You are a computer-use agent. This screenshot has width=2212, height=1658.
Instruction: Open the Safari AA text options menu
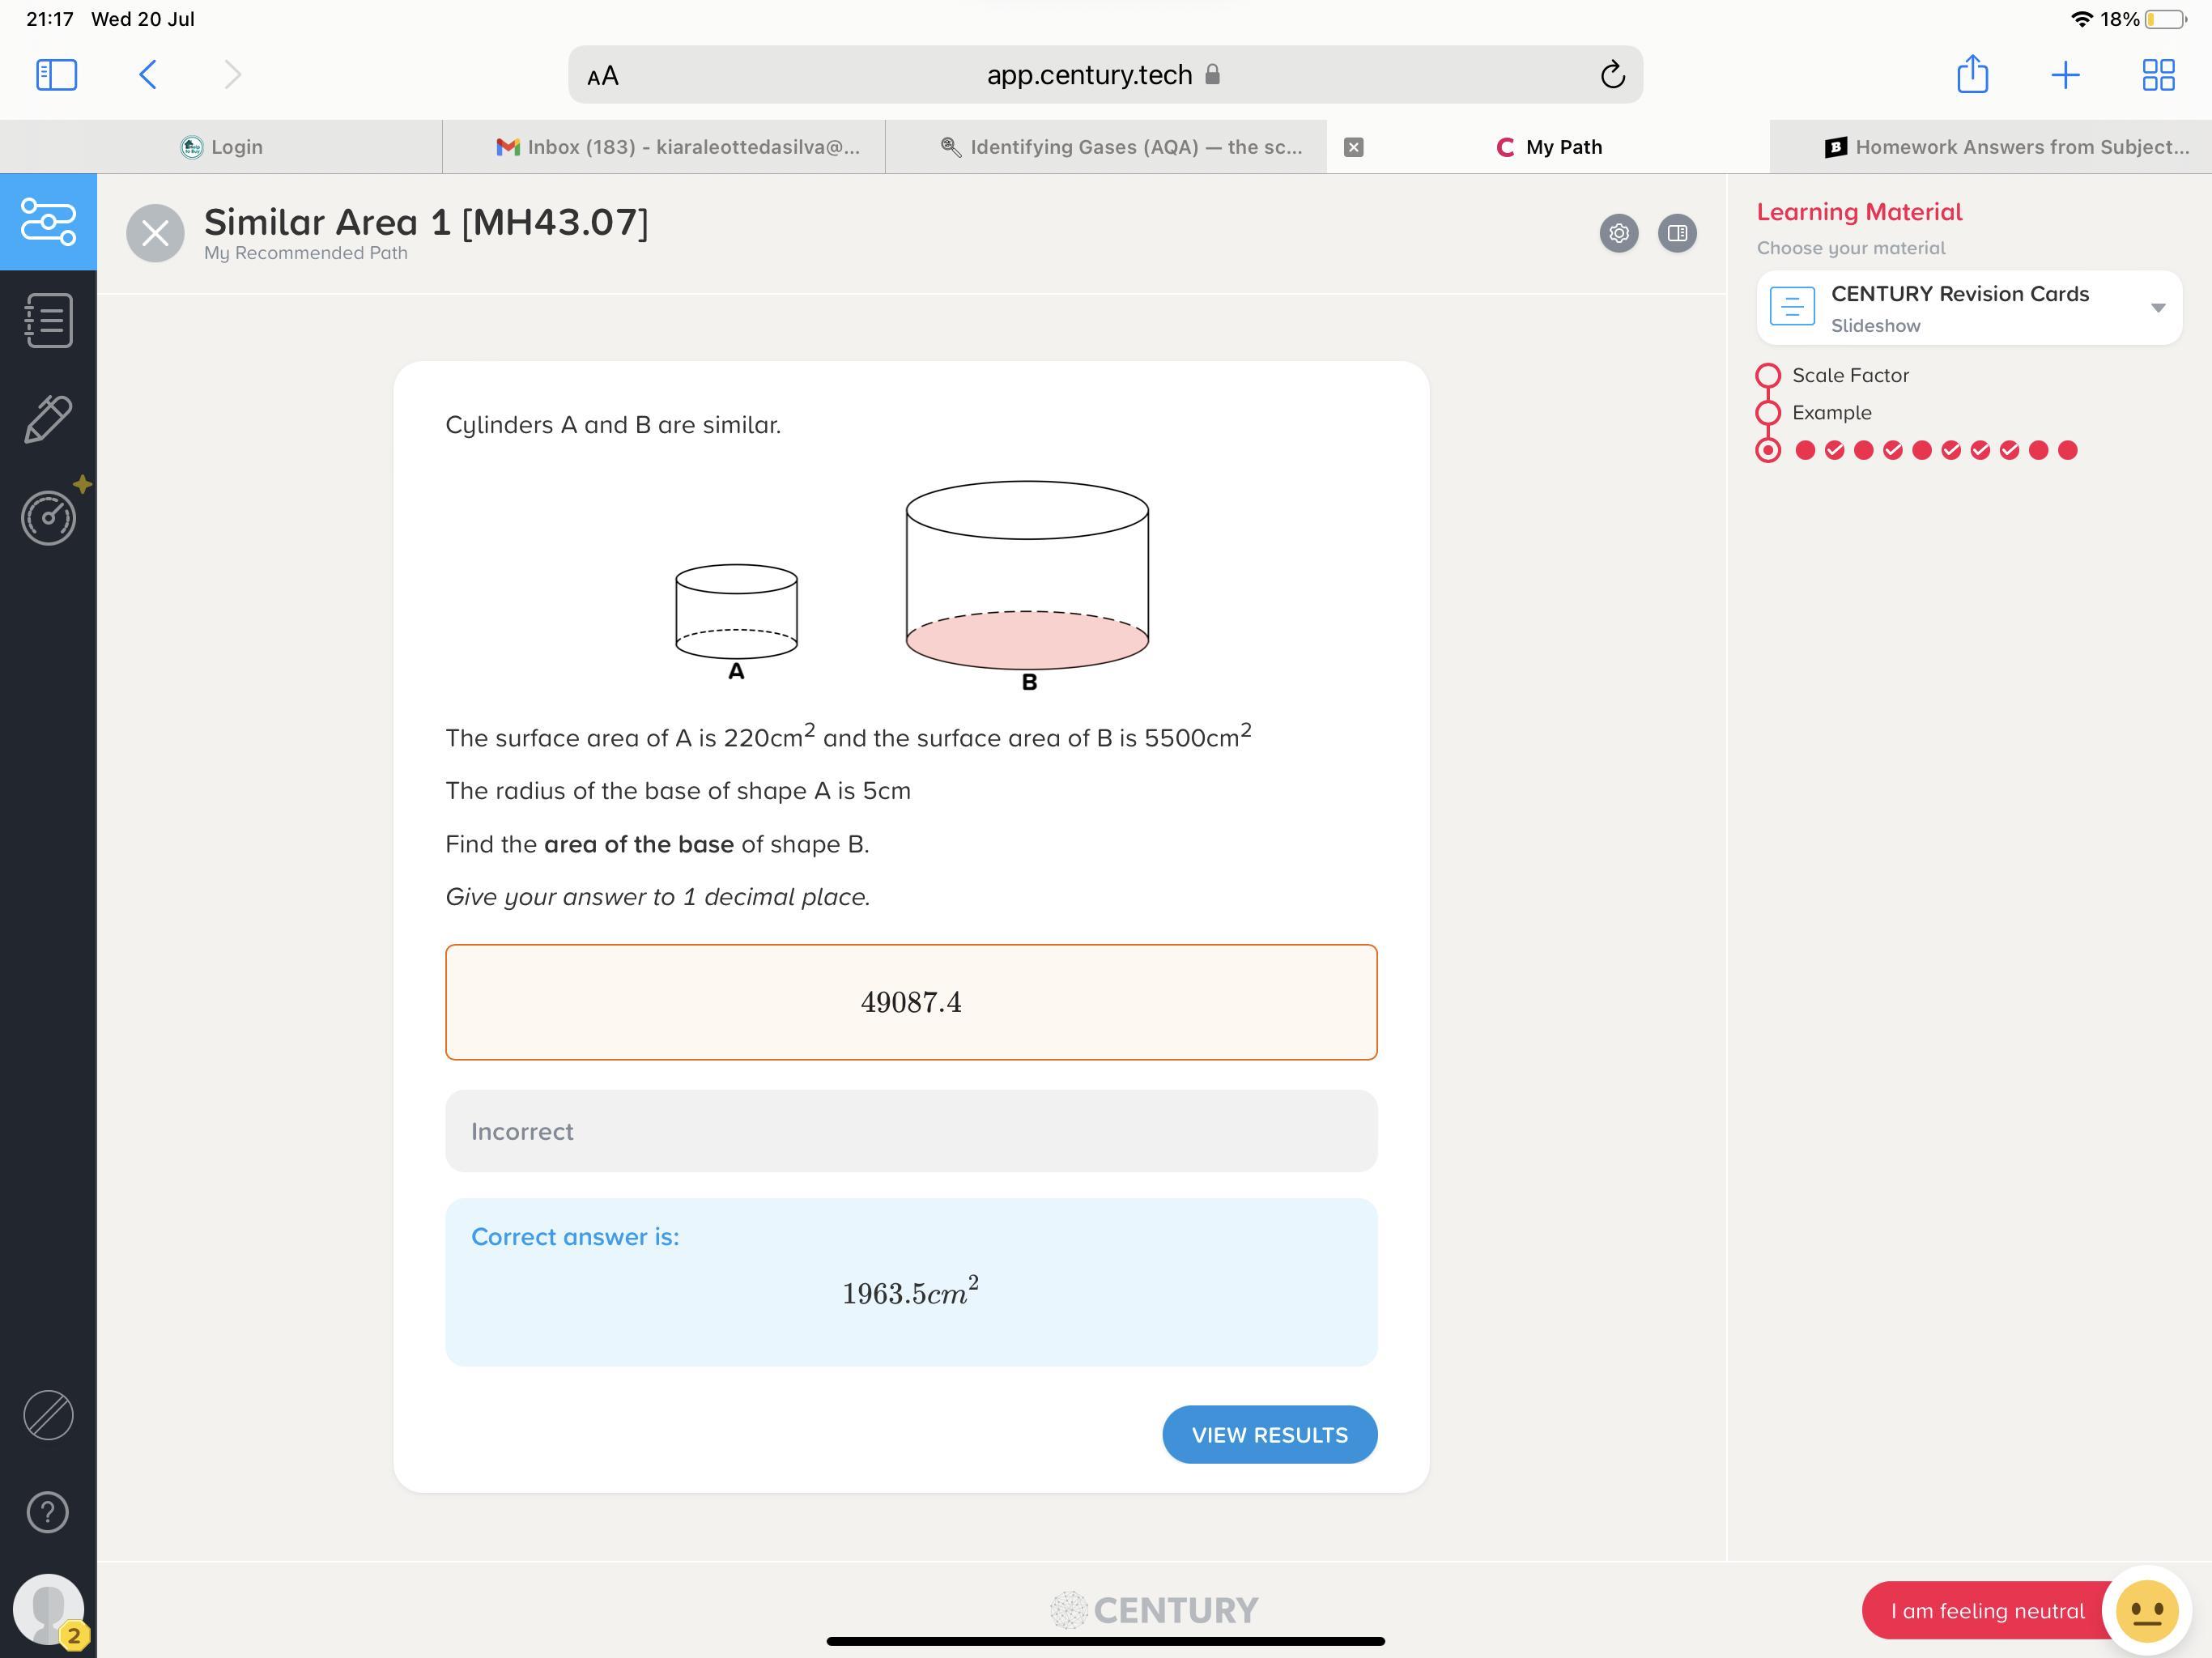tap(603, 76)
